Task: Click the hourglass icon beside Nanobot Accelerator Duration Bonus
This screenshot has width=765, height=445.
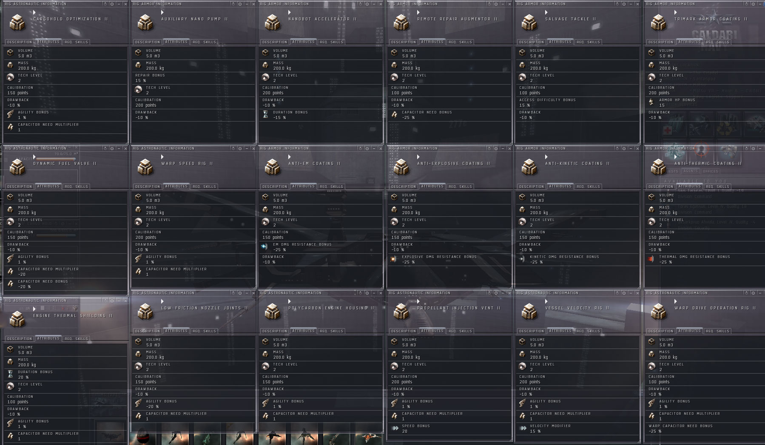Action: (x=265, y=114)
